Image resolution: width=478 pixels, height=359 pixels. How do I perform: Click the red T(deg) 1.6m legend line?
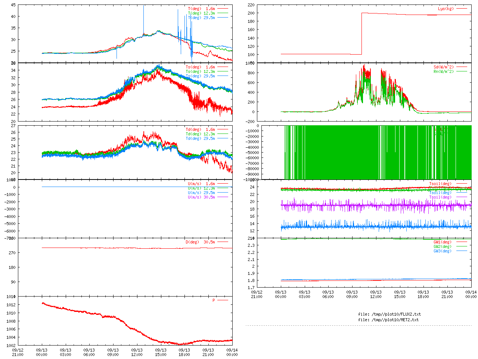coord(223,9)
